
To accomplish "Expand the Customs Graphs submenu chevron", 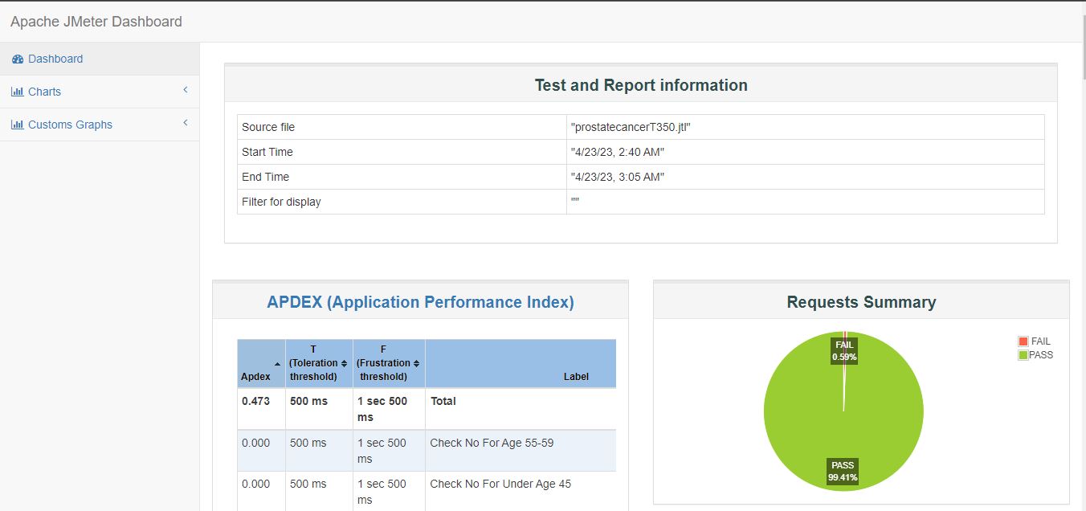I will (185, 124).
